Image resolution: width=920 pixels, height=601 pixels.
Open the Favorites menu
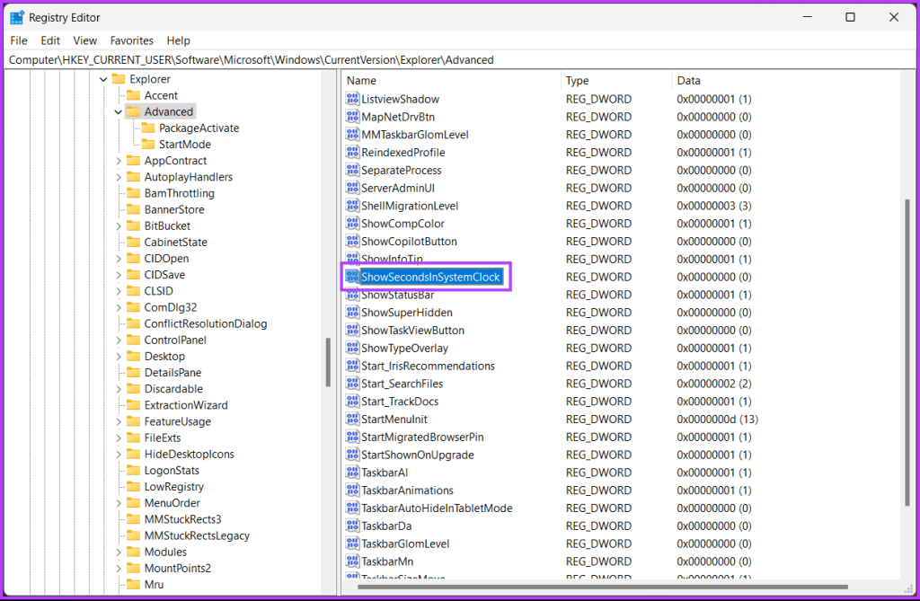131,40
